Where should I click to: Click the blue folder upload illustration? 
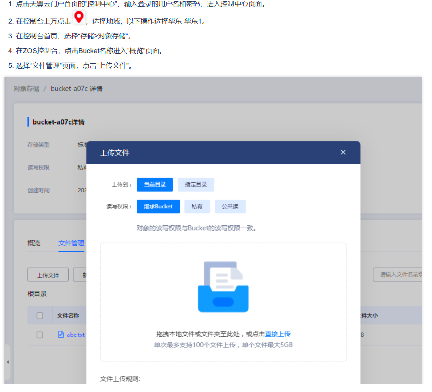pos(223,287)
